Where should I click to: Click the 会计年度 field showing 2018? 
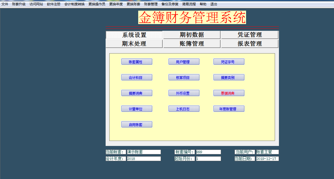(144, 159)
